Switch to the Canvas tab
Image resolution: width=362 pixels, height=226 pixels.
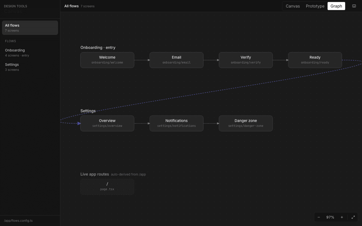coord(293,6)
